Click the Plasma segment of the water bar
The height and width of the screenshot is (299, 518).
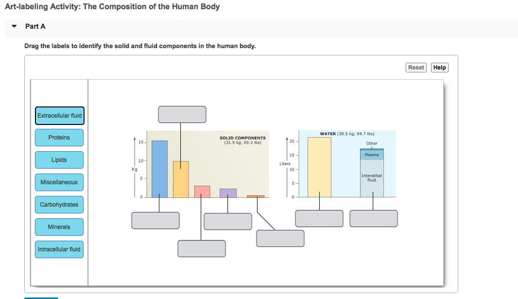(x=372, y=154)
